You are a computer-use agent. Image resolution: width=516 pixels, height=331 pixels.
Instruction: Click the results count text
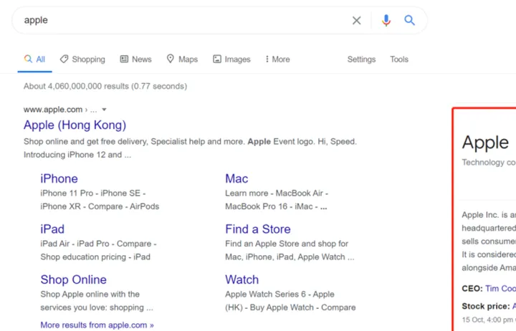[x=105, y=86]
